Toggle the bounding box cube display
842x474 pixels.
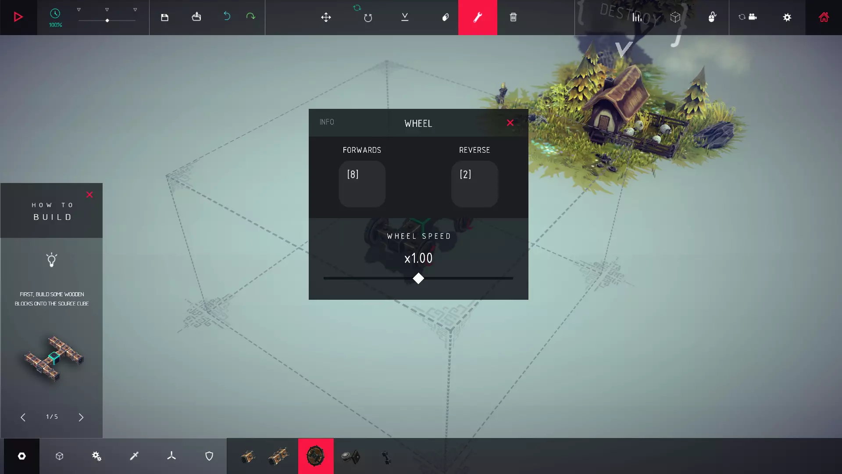point(675,17)
